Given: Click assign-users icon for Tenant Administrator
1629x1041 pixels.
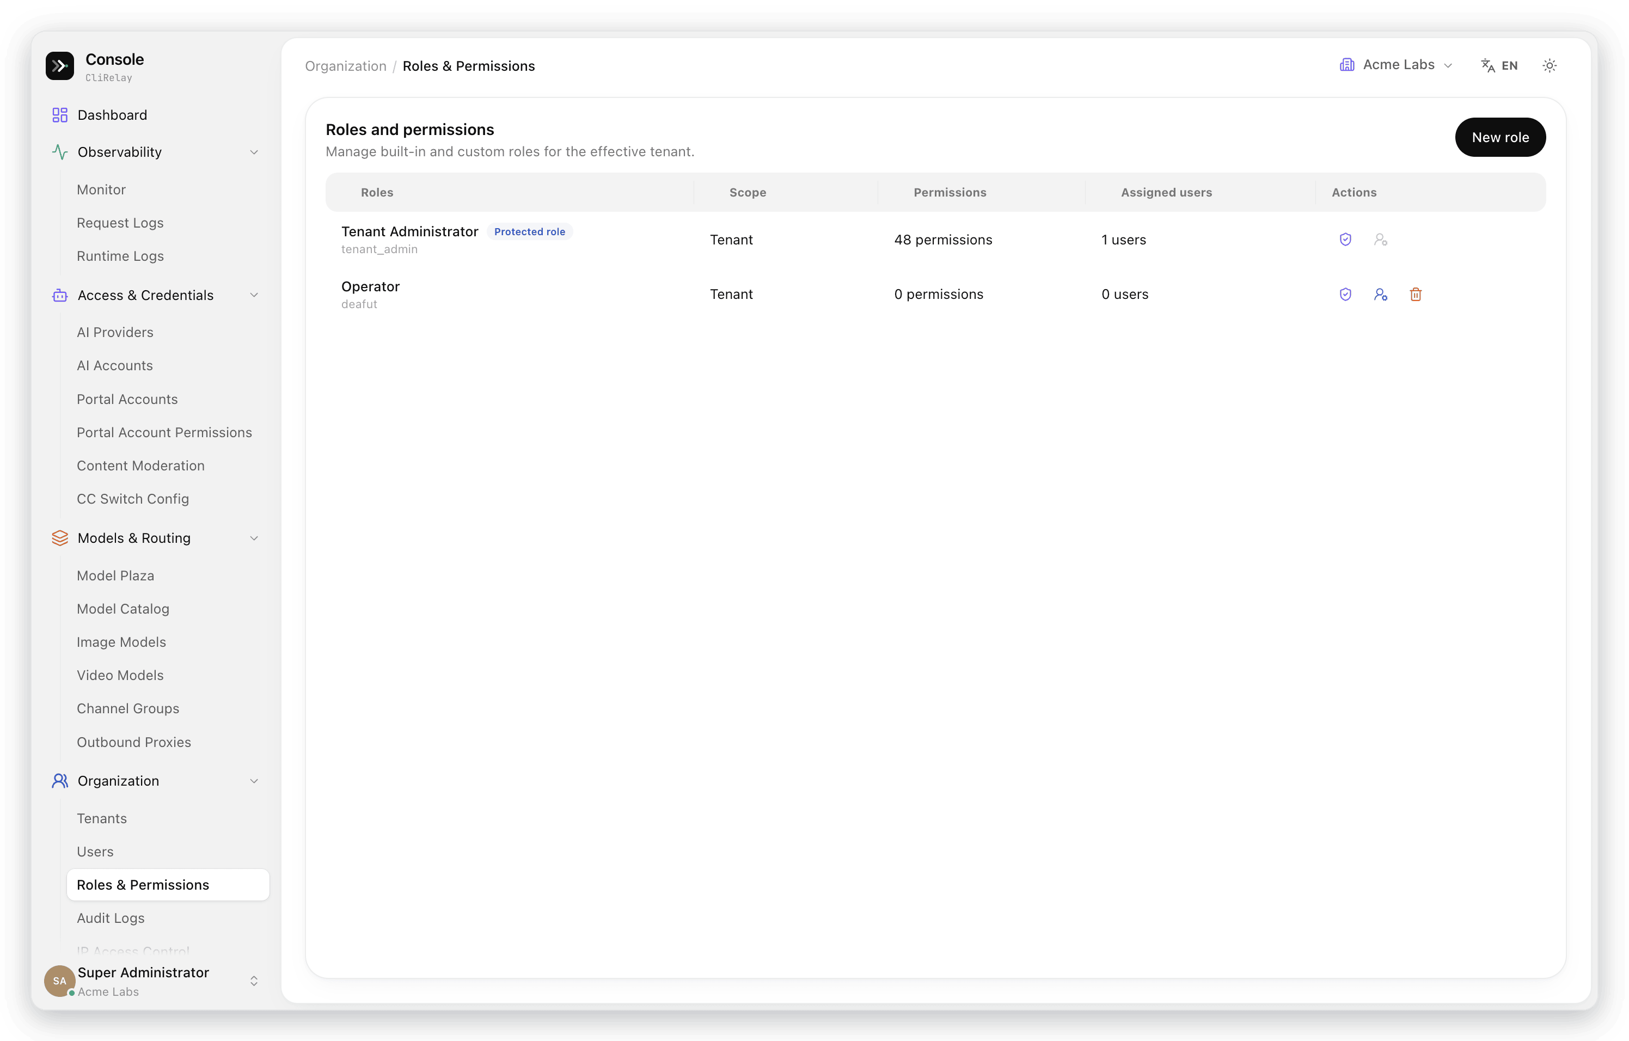Looking at the screenshot, I should [x=1381, y=240].
